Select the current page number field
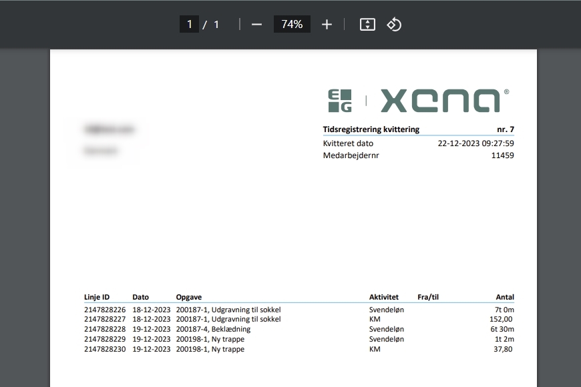 [189, 25]
